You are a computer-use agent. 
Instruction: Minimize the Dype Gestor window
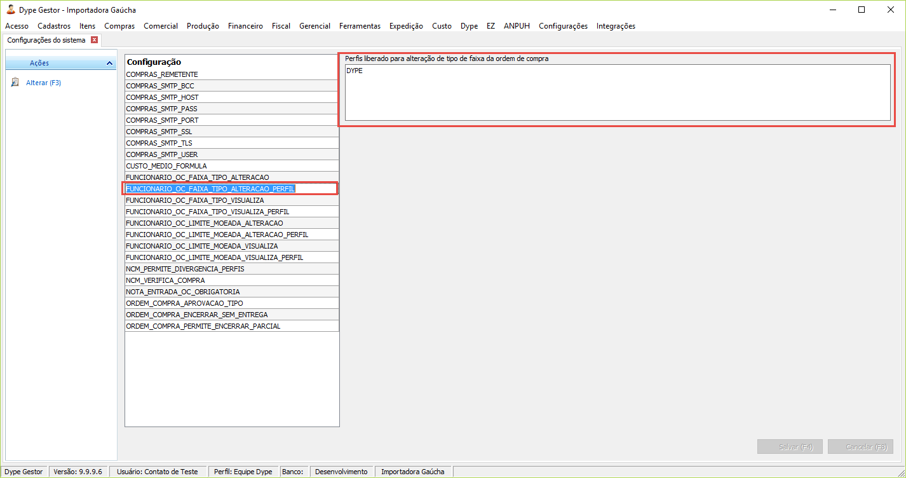pyautogui.click(x=833, y=10)
